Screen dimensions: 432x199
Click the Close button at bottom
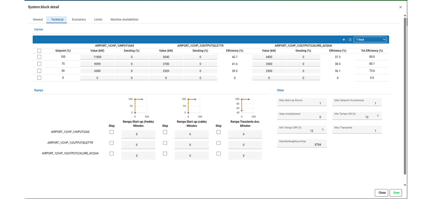click(382, 193)
